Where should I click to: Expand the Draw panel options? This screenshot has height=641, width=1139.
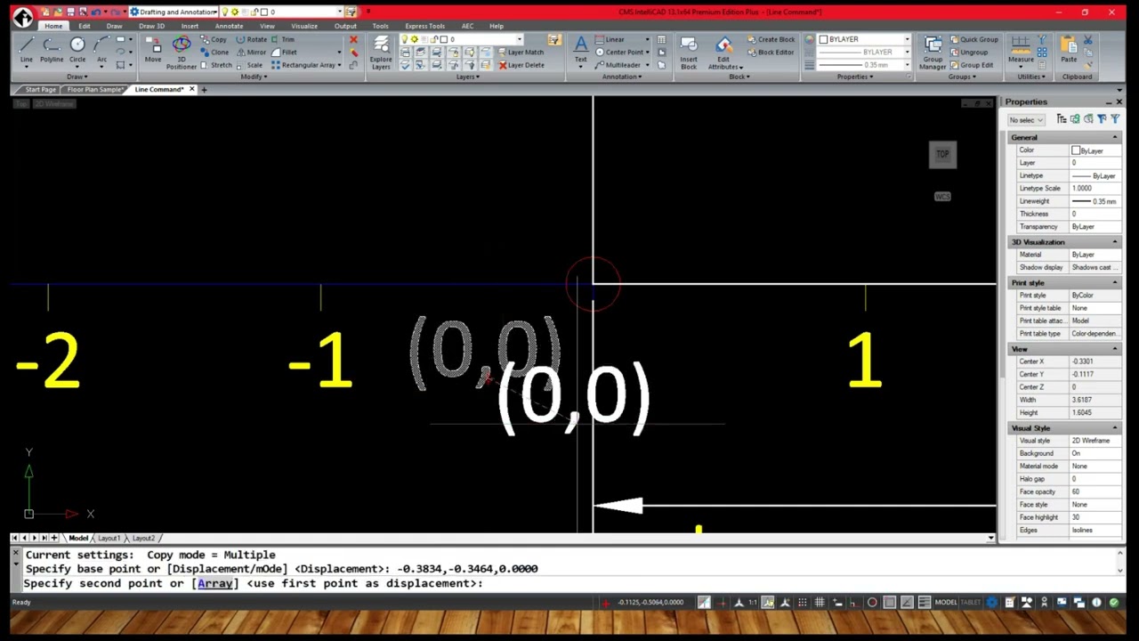[77, 77]
